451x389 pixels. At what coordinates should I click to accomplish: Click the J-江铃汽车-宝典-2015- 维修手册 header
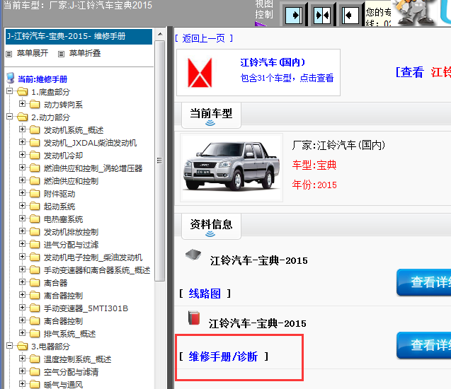tap(79, 37)
